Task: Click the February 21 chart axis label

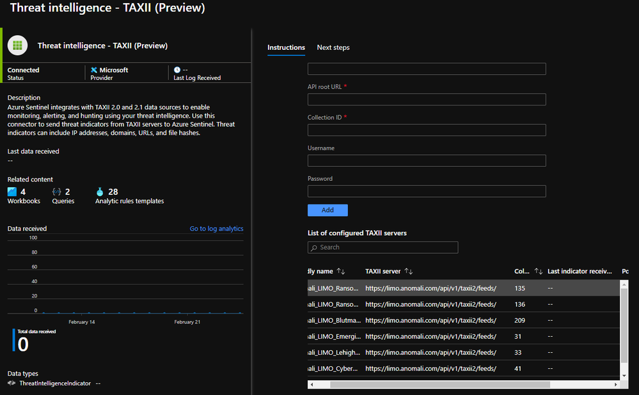Action: pos(187,322)
